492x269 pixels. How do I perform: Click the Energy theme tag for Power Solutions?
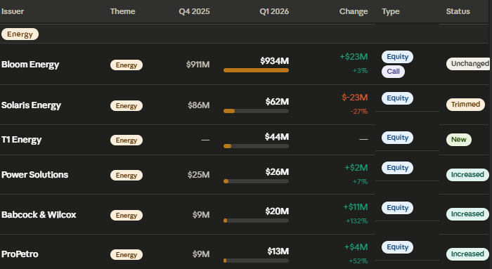pyautogui.click(x=127, y=176)
